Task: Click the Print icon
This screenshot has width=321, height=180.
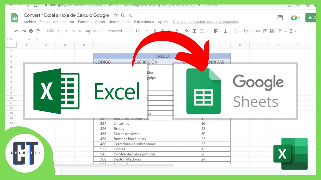Action: pyautogui.click(x=31, y=31)
